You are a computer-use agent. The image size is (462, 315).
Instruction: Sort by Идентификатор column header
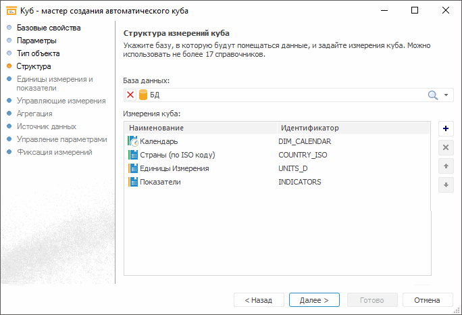[353, 128]
